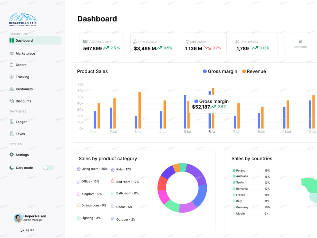Screen dimensions: 317x238
Task: Click the Total customers group icon
Action: pos(85,42)
